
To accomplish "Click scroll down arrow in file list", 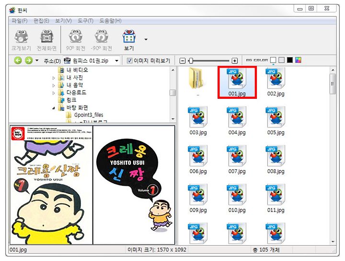I will tap(333, 242).
